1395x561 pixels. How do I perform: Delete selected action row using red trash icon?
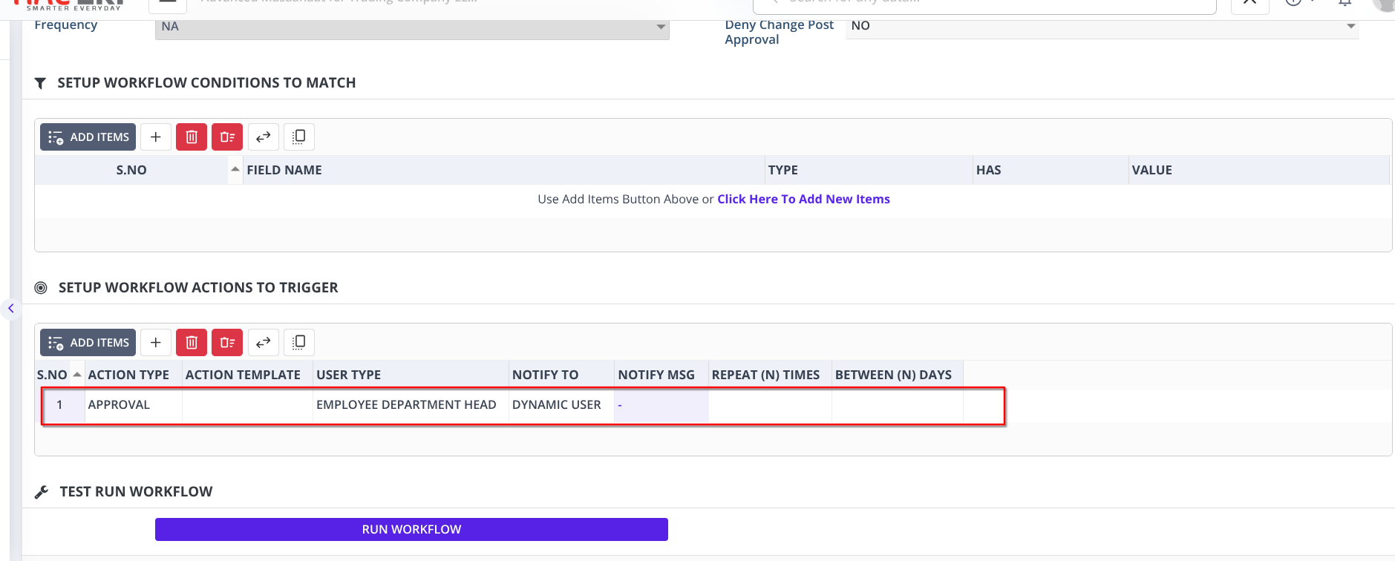pos(192,343)
